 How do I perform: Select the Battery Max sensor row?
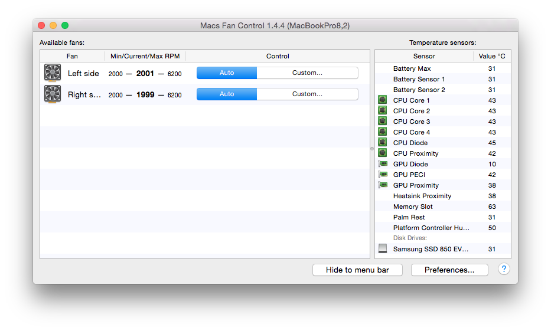tap(443, 68)
